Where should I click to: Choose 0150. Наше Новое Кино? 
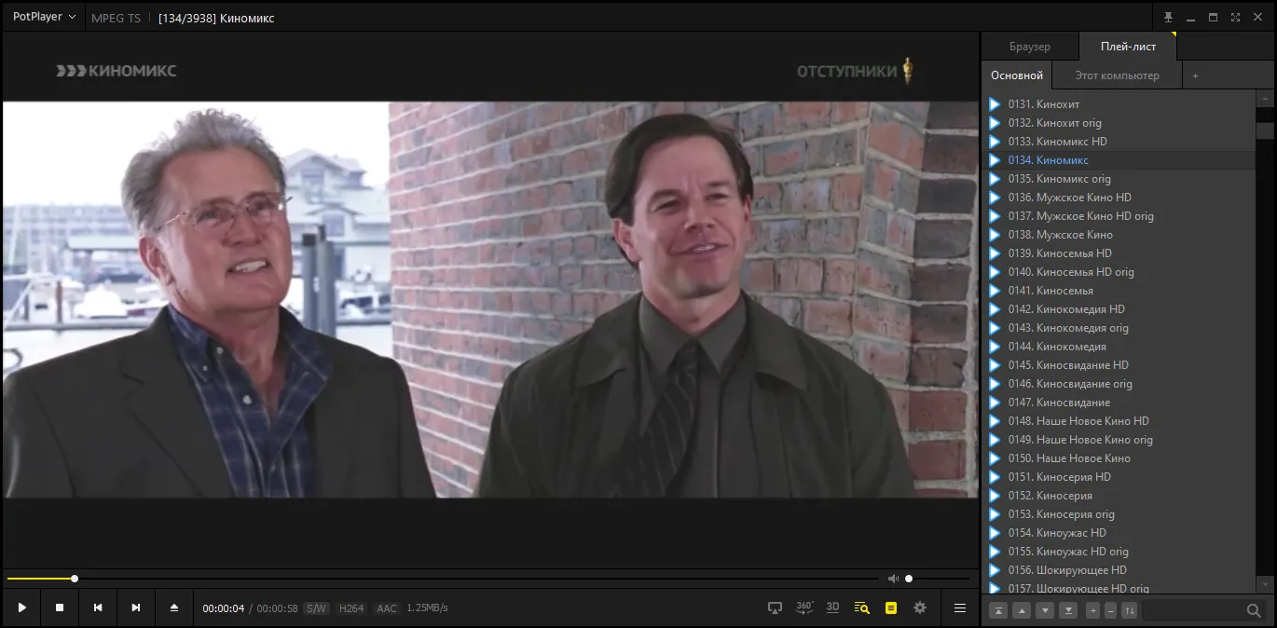[1119, 458]
